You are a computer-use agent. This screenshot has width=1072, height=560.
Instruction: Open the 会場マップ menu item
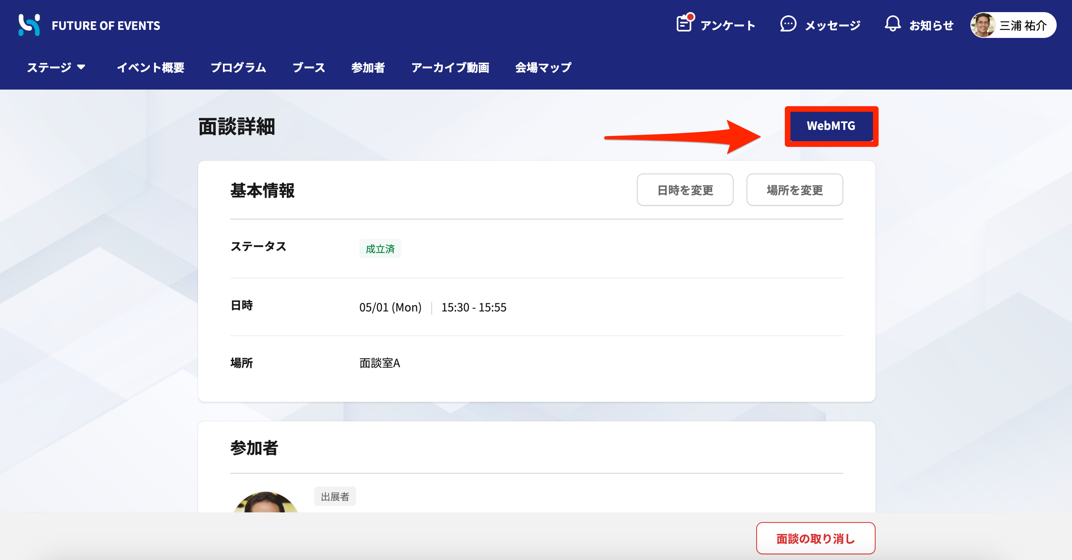(x=543, y=67)
